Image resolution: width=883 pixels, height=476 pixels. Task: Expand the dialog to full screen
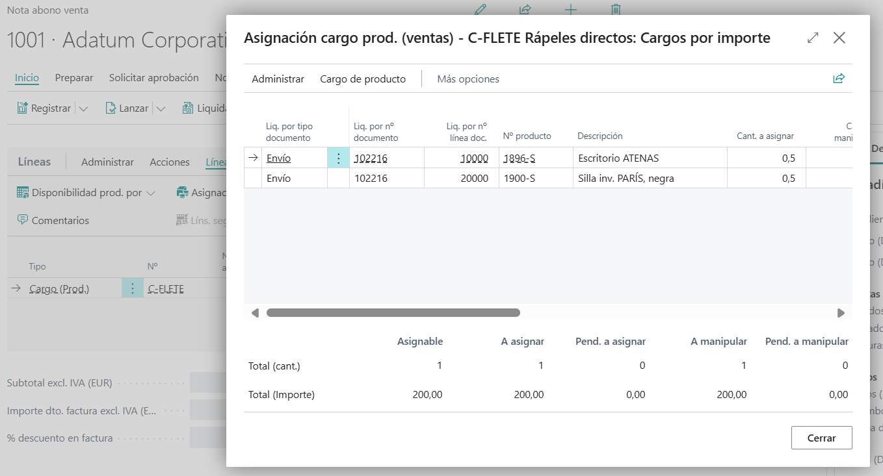tap(813, 38)
